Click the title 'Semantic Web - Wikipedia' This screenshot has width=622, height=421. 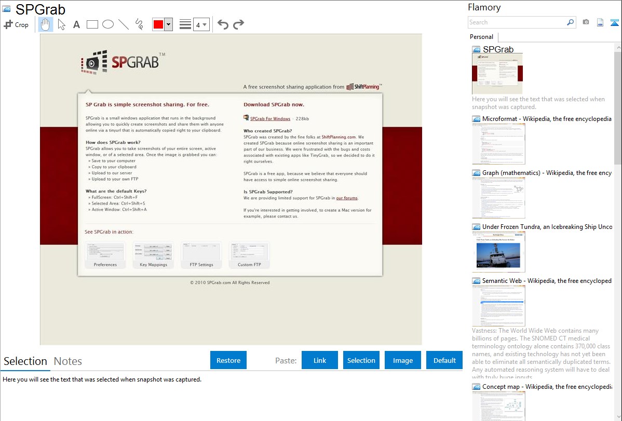547,281
